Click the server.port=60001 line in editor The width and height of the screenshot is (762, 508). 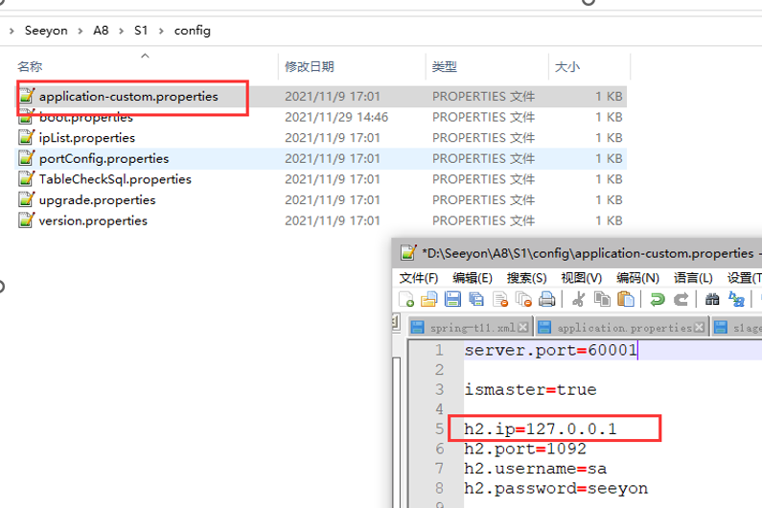[550, 350]
